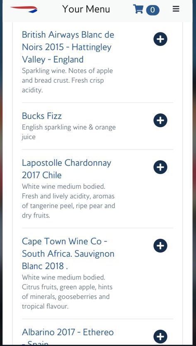196x346 pixels.
Task: Click Sauvignon Blanc gooseberries description
Action: [67, 292]
